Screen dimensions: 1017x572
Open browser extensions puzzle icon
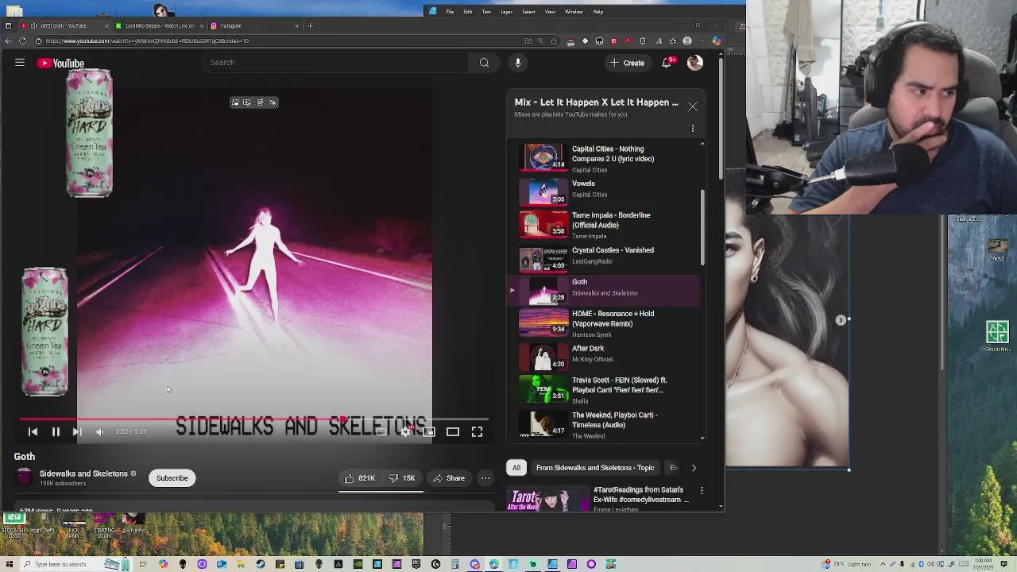643,41
